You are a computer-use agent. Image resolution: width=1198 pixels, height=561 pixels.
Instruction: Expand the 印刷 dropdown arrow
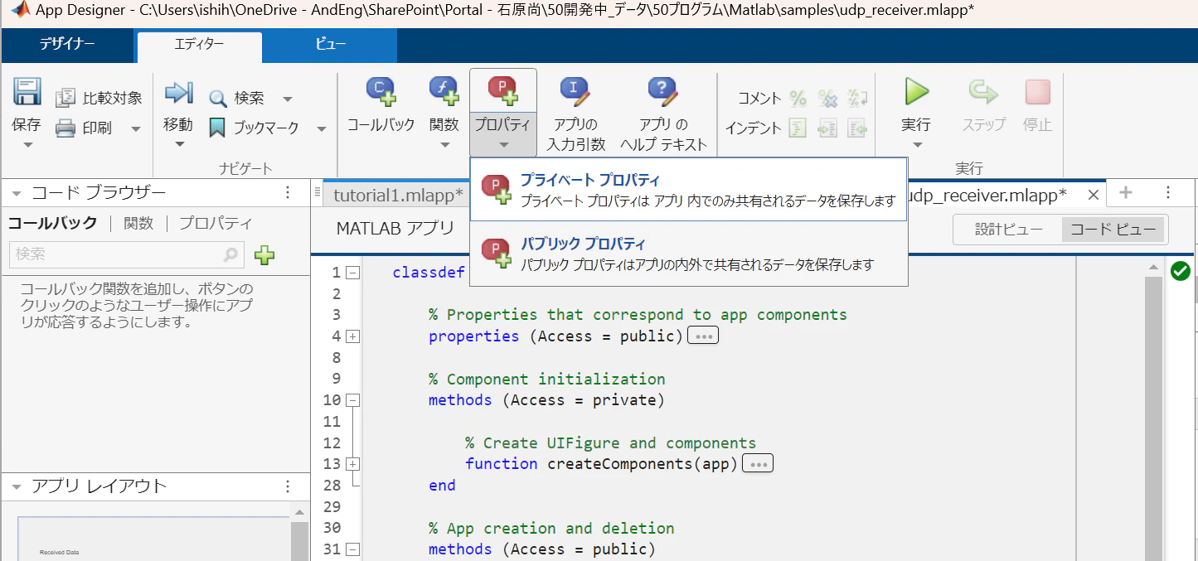136,129
